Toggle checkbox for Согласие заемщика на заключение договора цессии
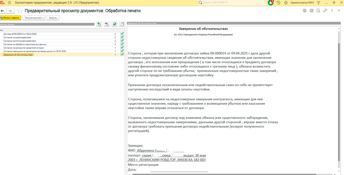344x175 pixels. tap(122, 51)
